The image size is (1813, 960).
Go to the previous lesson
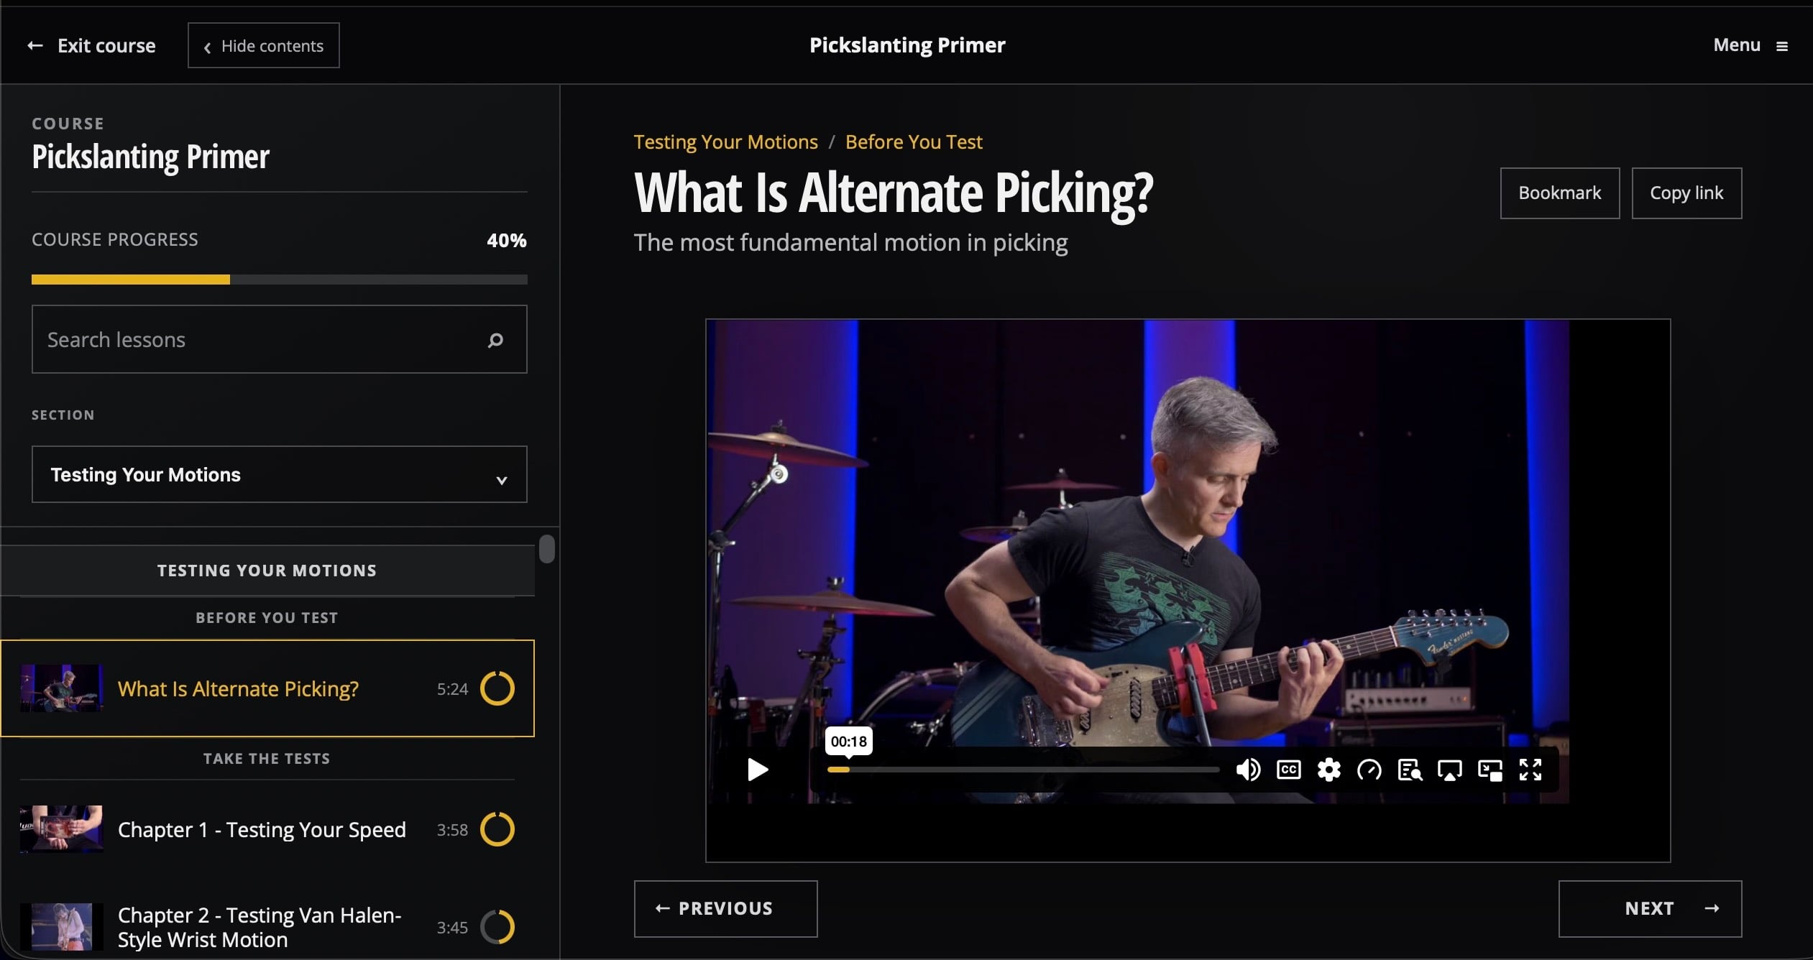[725, 909]
